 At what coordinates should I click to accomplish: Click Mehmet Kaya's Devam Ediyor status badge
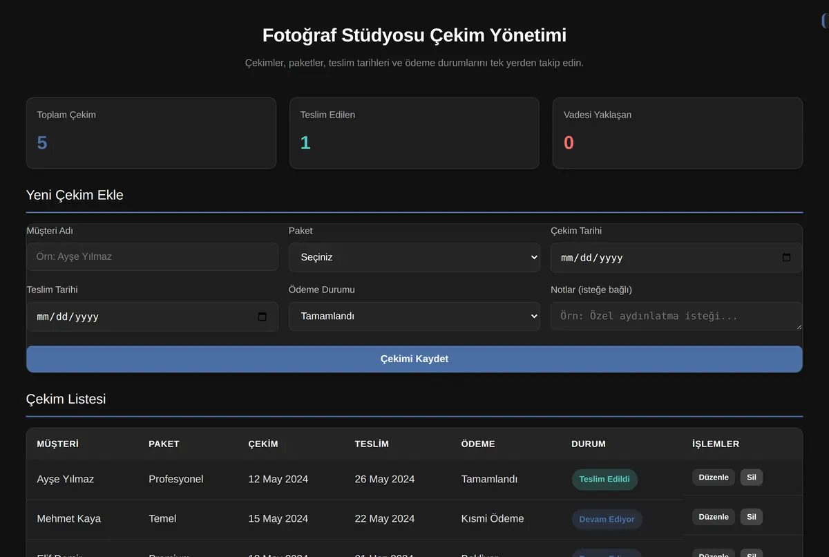click(x=607, y=520)
